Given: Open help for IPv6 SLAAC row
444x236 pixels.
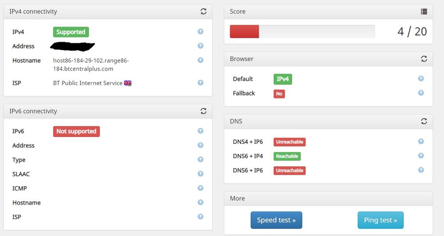Looking at the screenshot, I should tap(200, 174).
